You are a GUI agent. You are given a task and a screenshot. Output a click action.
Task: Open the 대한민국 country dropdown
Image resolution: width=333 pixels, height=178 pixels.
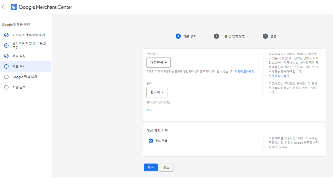(159, 63)
